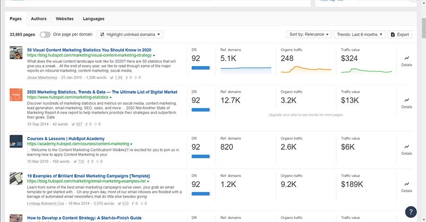Expand Highlight unlinked domains dropdown
This screenshot has height=222, width=426.
(x=130, y=34)
